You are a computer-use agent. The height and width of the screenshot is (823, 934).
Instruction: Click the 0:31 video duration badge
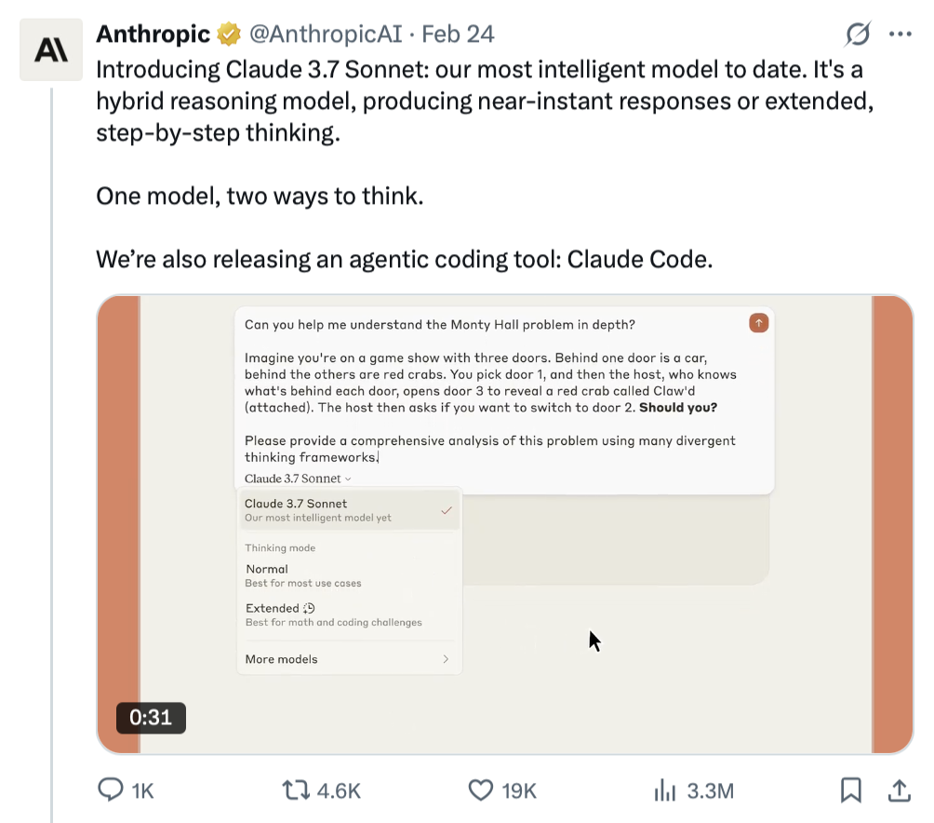click(x=151, y=718)
